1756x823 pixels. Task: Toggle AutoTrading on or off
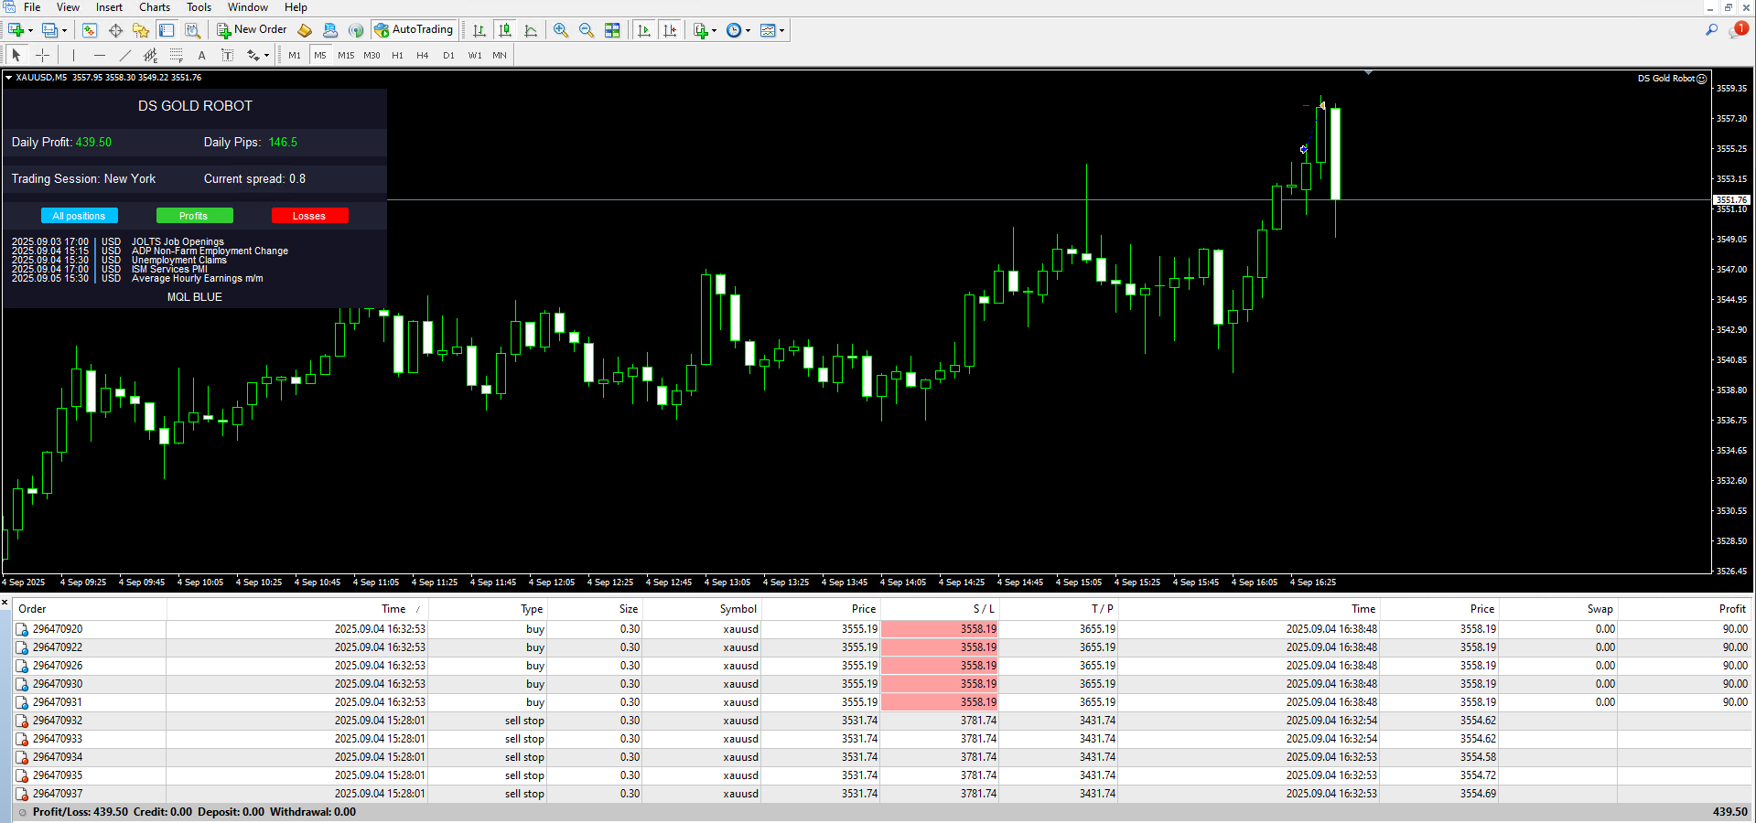(414, 29)
